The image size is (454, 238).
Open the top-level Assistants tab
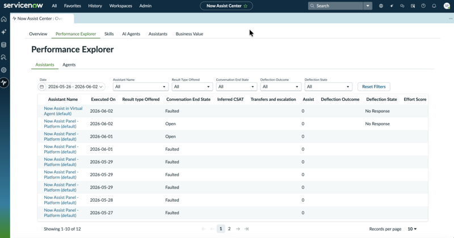point(158,34)
